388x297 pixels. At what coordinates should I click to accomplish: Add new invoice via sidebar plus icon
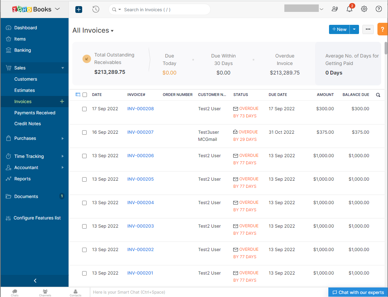(62, 101)
